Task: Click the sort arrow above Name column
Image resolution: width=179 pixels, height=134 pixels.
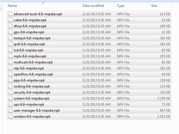Action: [43, 3]
